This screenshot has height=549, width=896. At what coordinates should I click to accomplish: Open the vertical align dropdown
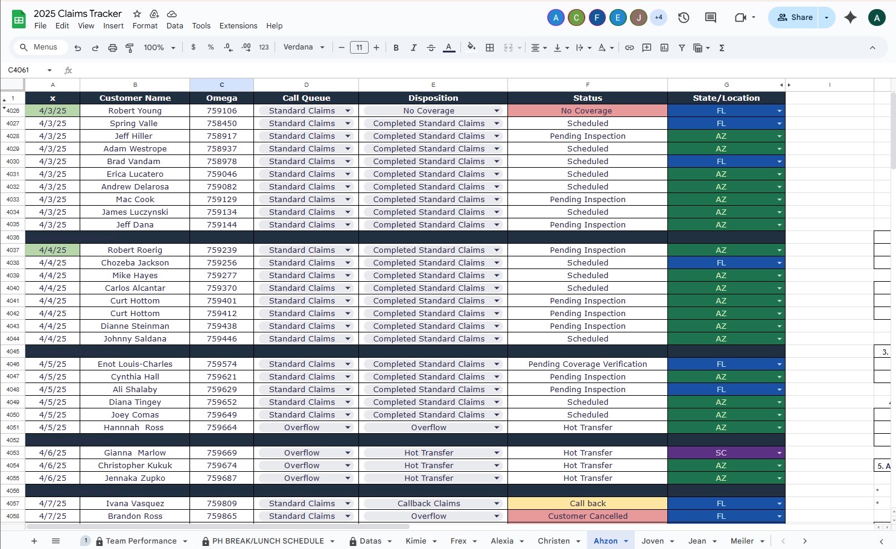click(561, 48)
